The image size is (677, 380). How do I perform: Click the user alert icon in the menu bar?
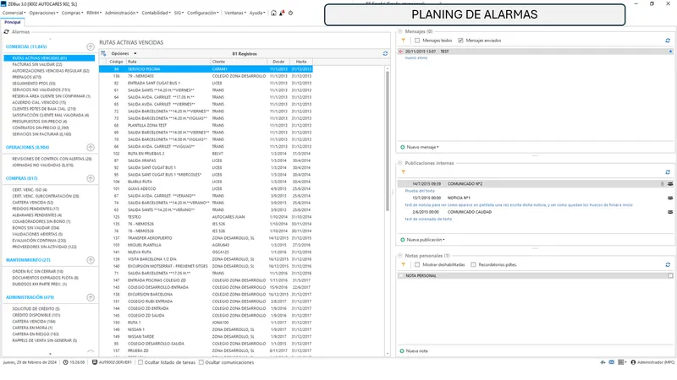(282, 13)
